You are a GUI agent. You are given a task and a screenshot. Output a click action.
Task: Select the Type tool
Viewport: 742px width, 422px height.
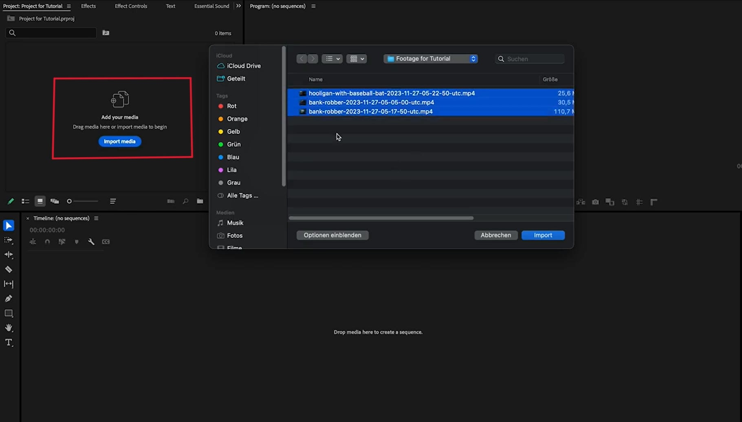point(9,343)
